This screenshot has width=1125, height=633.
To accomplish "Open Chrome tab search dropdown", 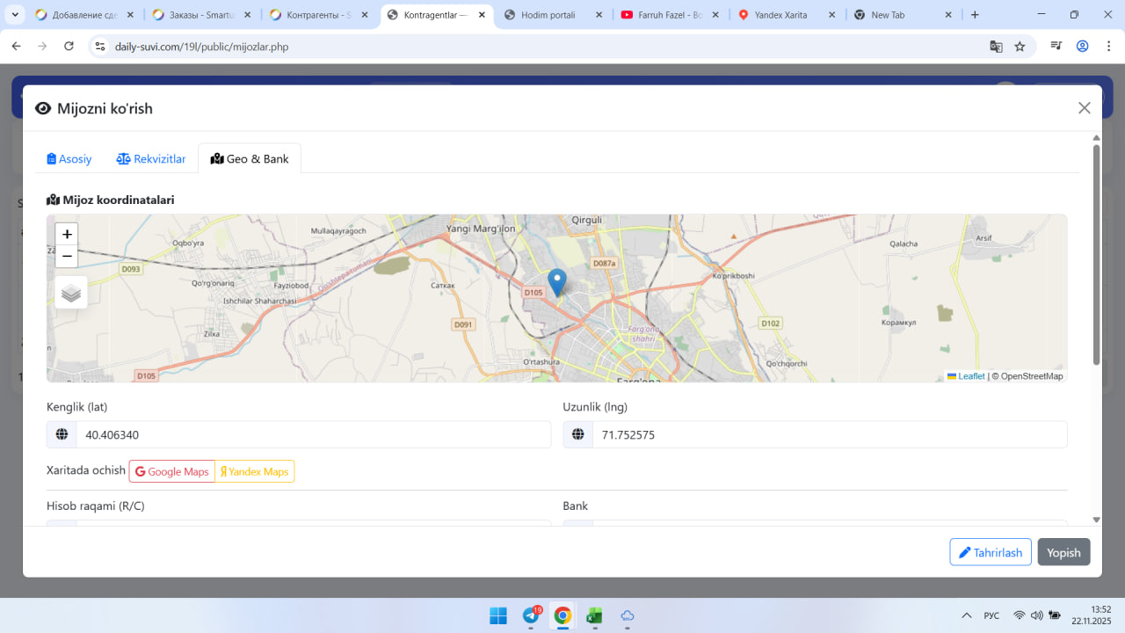I will (15, 15).
